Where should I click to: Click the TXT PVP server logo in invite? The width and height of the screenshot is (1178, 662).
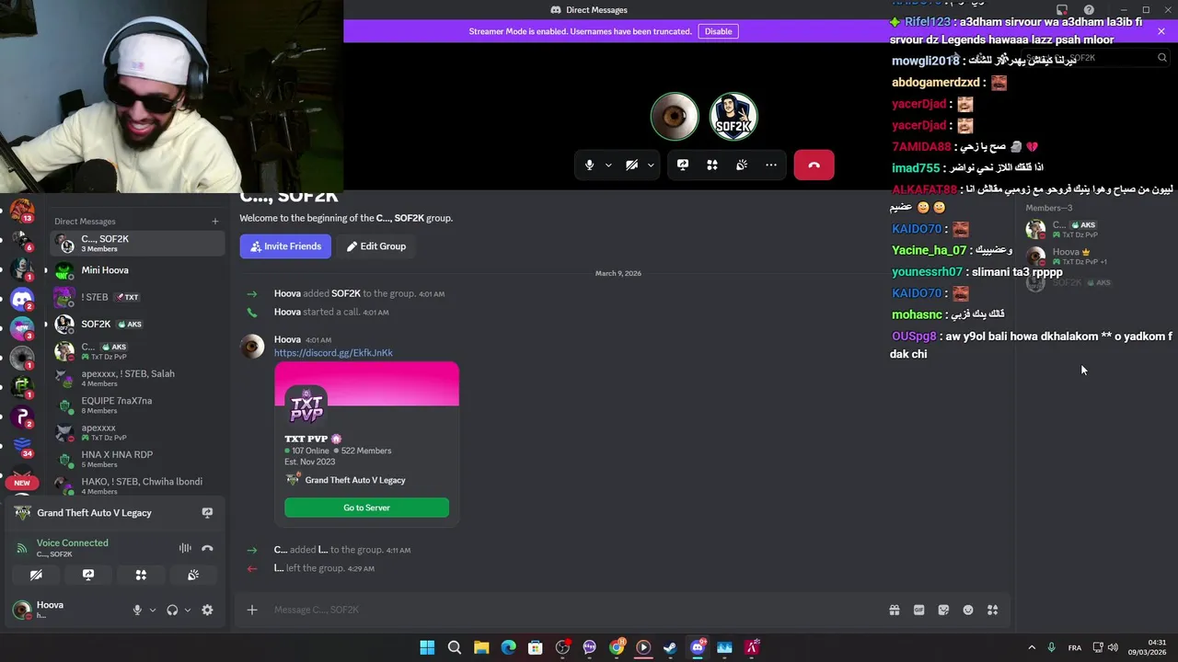(306, 407)
